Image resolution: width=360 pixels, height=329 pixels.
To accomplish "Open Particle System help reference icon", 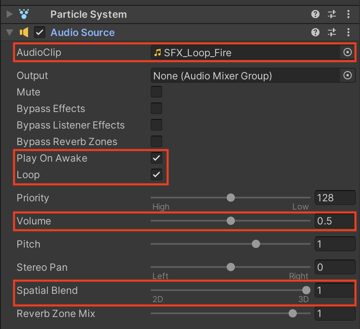I will coord(315,14).
